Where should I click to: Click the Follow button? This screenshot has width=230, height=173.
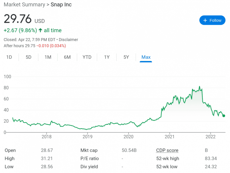212,20
